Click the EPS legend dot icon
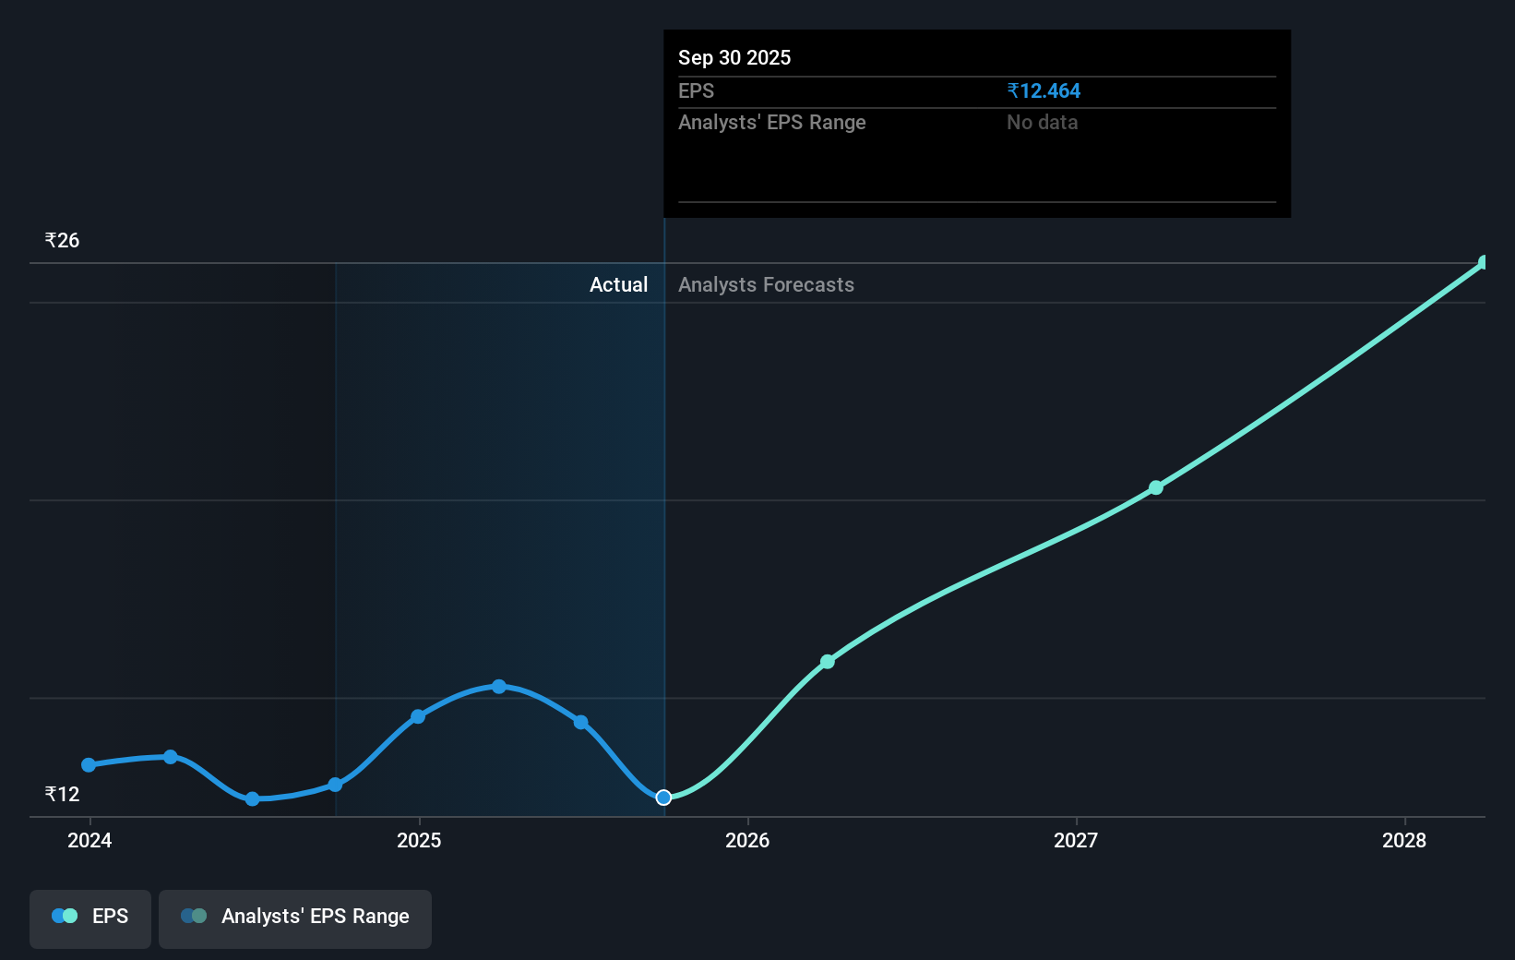This screenshot has width=1515, height=960. pos(63,916)
